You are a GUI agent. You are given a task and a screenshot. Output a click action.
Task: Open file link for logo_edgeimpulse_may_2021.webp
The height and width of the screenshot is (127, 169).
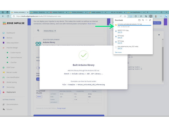120,48
